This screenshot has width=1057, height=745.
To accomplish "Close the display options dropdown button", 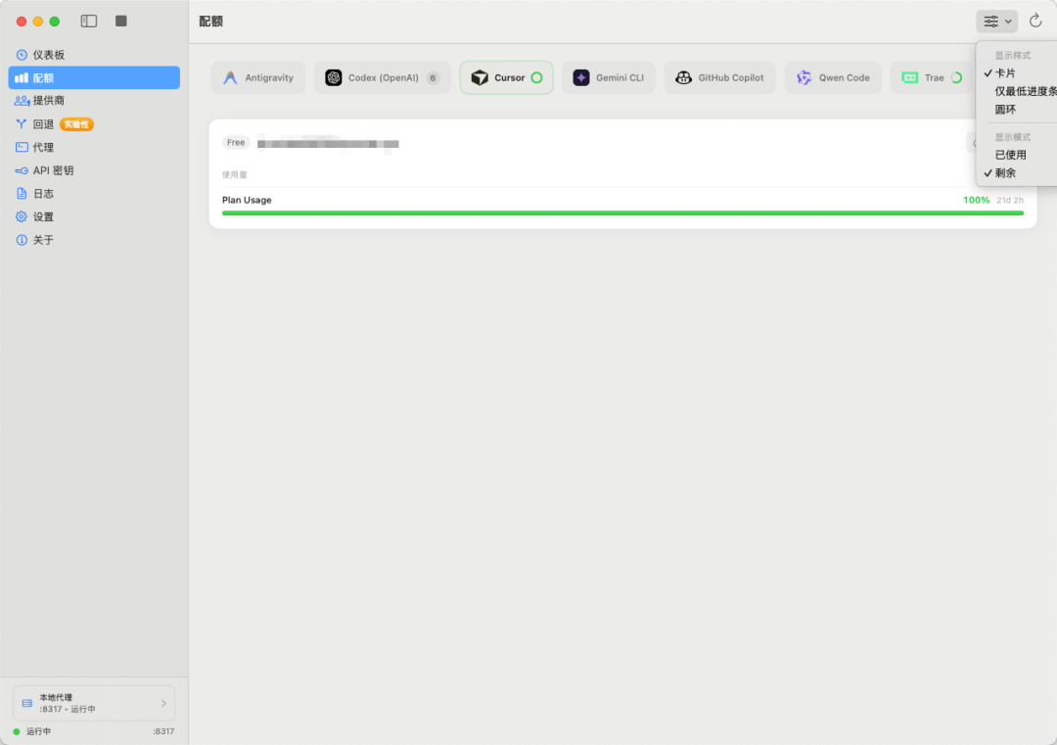I will point(996,21).
